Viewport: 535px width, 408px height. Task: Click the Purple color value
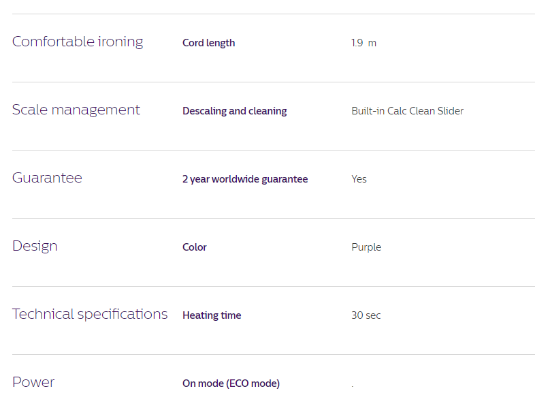pos(366,247)
